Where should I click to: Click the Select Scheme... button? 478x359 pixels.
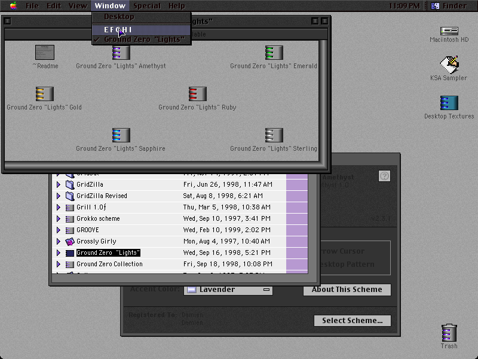coord(353,321)
